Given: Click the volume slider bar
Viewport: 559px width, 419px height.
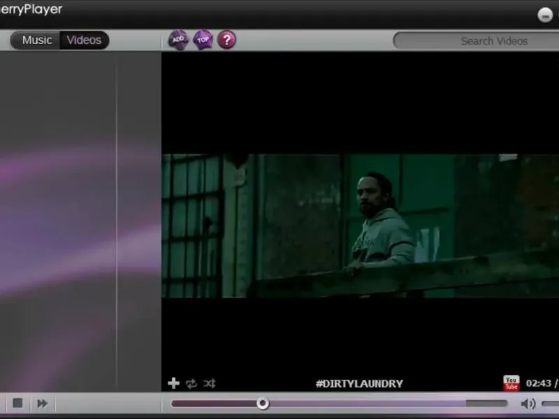Looking at the screenshot, I should (x=551, y=404).
